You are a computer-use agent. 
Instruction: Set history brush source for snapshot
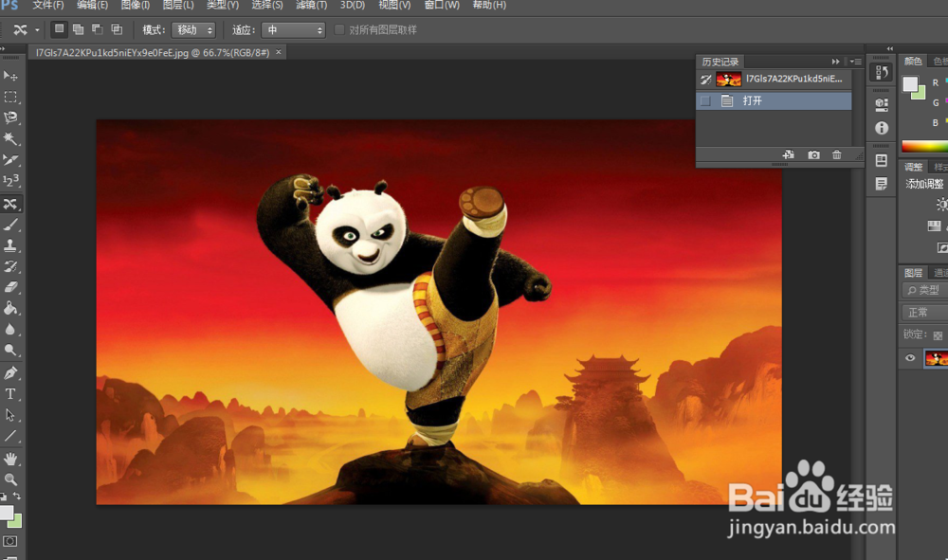pos(705,80)
